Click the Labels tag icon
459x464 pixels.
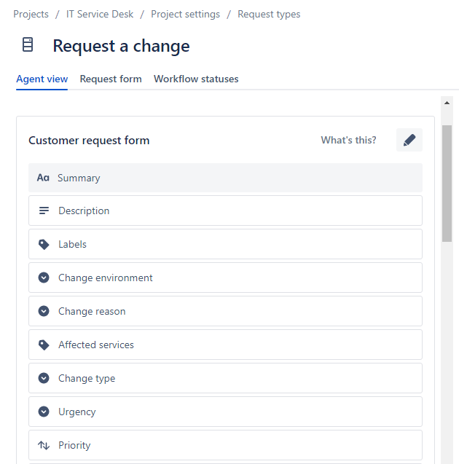(44, 244)
